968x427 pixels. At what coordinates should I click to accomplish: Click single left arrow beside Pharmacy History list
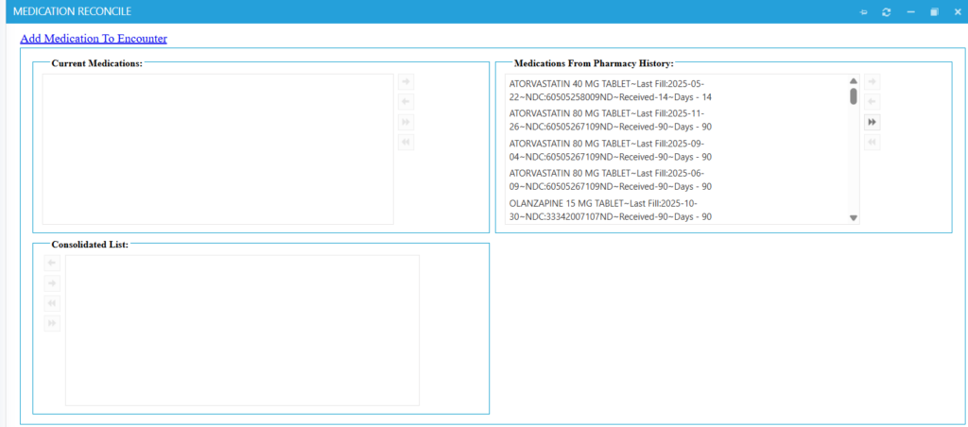872,102
